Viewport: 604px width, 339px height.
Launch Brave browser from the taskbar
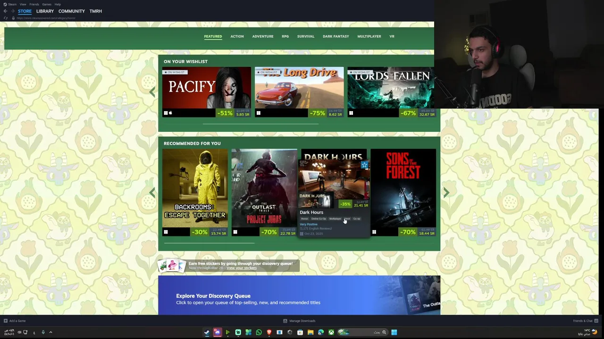(x=269, y=332)
